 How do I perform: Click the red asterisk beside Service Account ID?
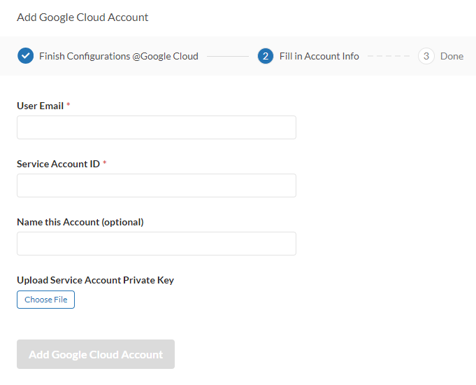click(105, 164)
